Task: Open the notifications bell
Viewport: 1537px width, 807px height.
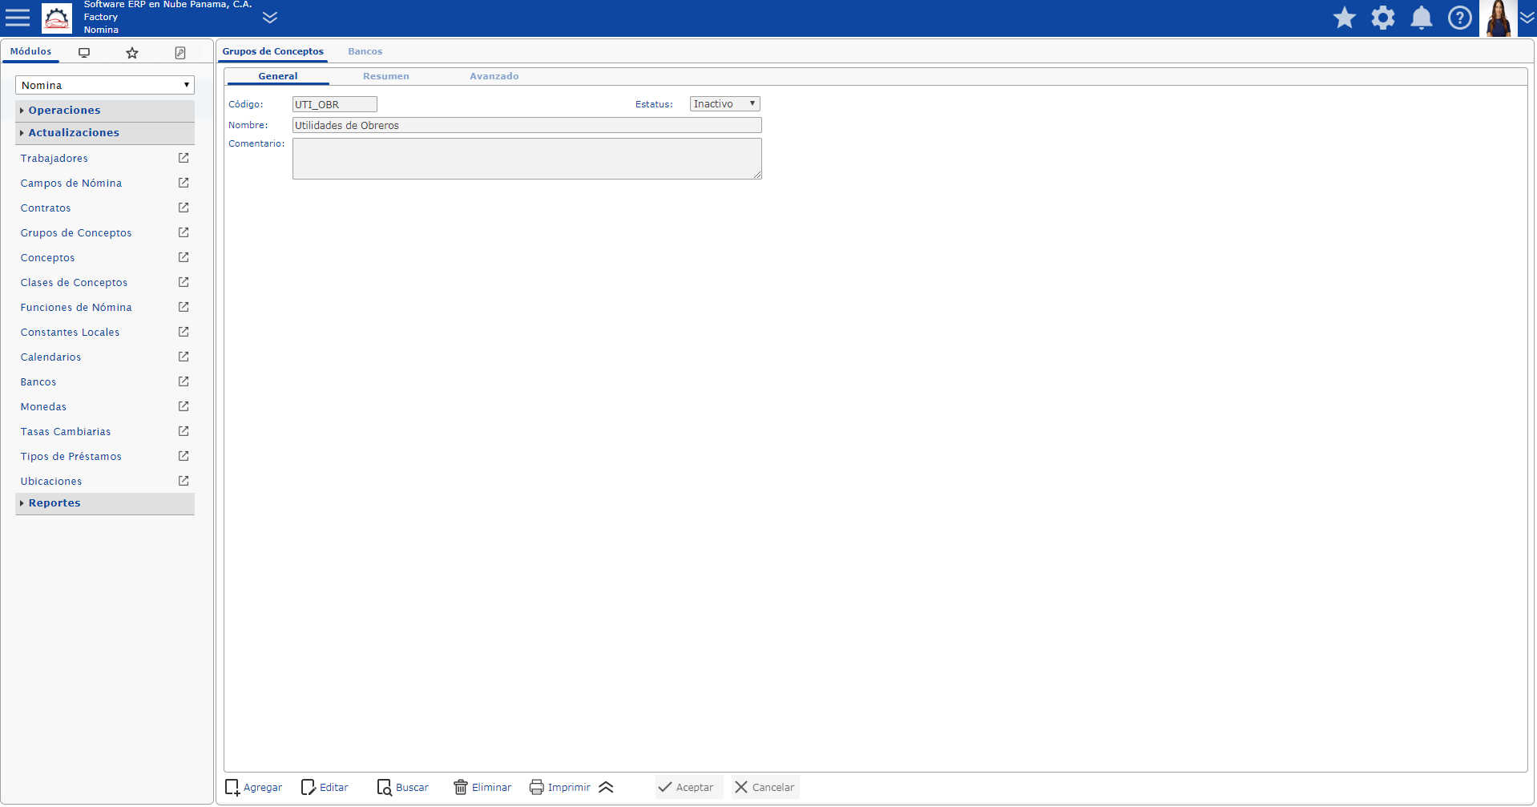Action: 1421,18
